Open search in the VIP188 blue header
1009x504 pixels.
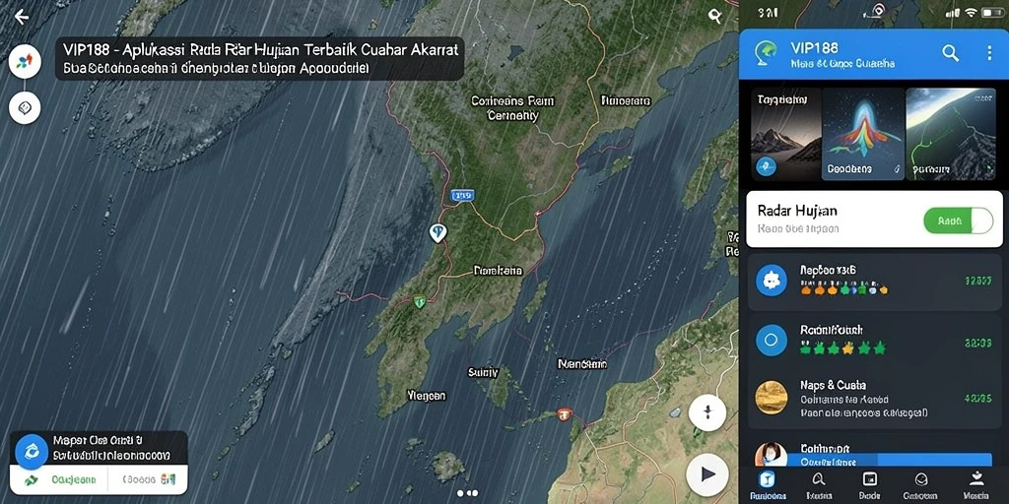click(x=951, y=53)
